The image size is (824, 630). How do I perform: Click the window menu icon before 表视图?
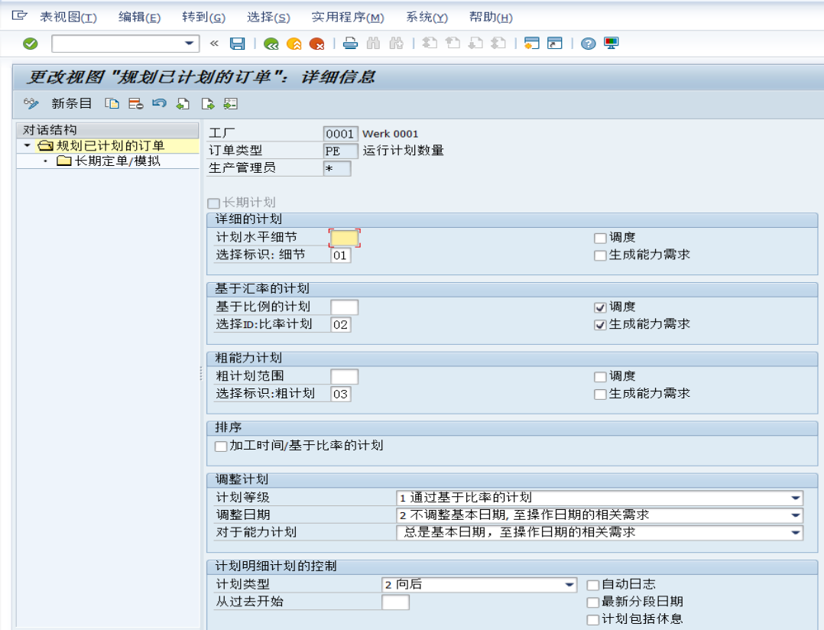click(x=19, y=16)
